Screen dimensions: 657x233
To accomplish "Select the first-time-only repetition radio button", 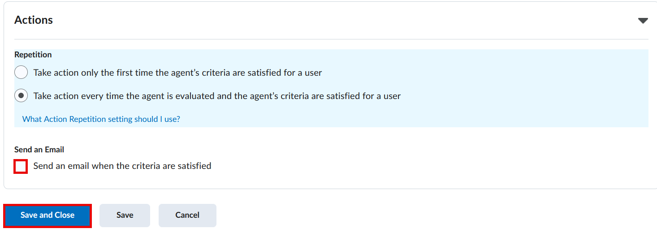I will click(21, 73).
